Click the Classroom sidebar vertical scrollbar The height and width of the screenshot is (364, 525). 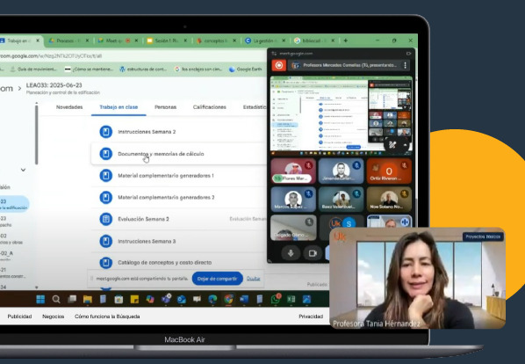[x=37, y=134]
